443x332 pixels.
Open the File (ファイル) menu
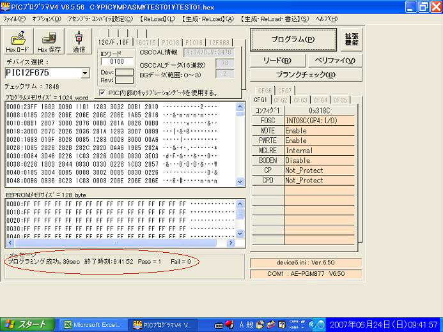(13, 19)
